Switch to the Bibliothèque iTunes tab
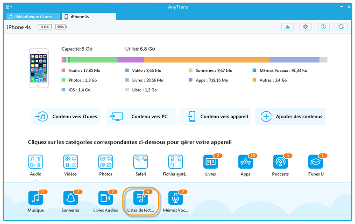This screenshot has height=224, width=355. (34, 16)
